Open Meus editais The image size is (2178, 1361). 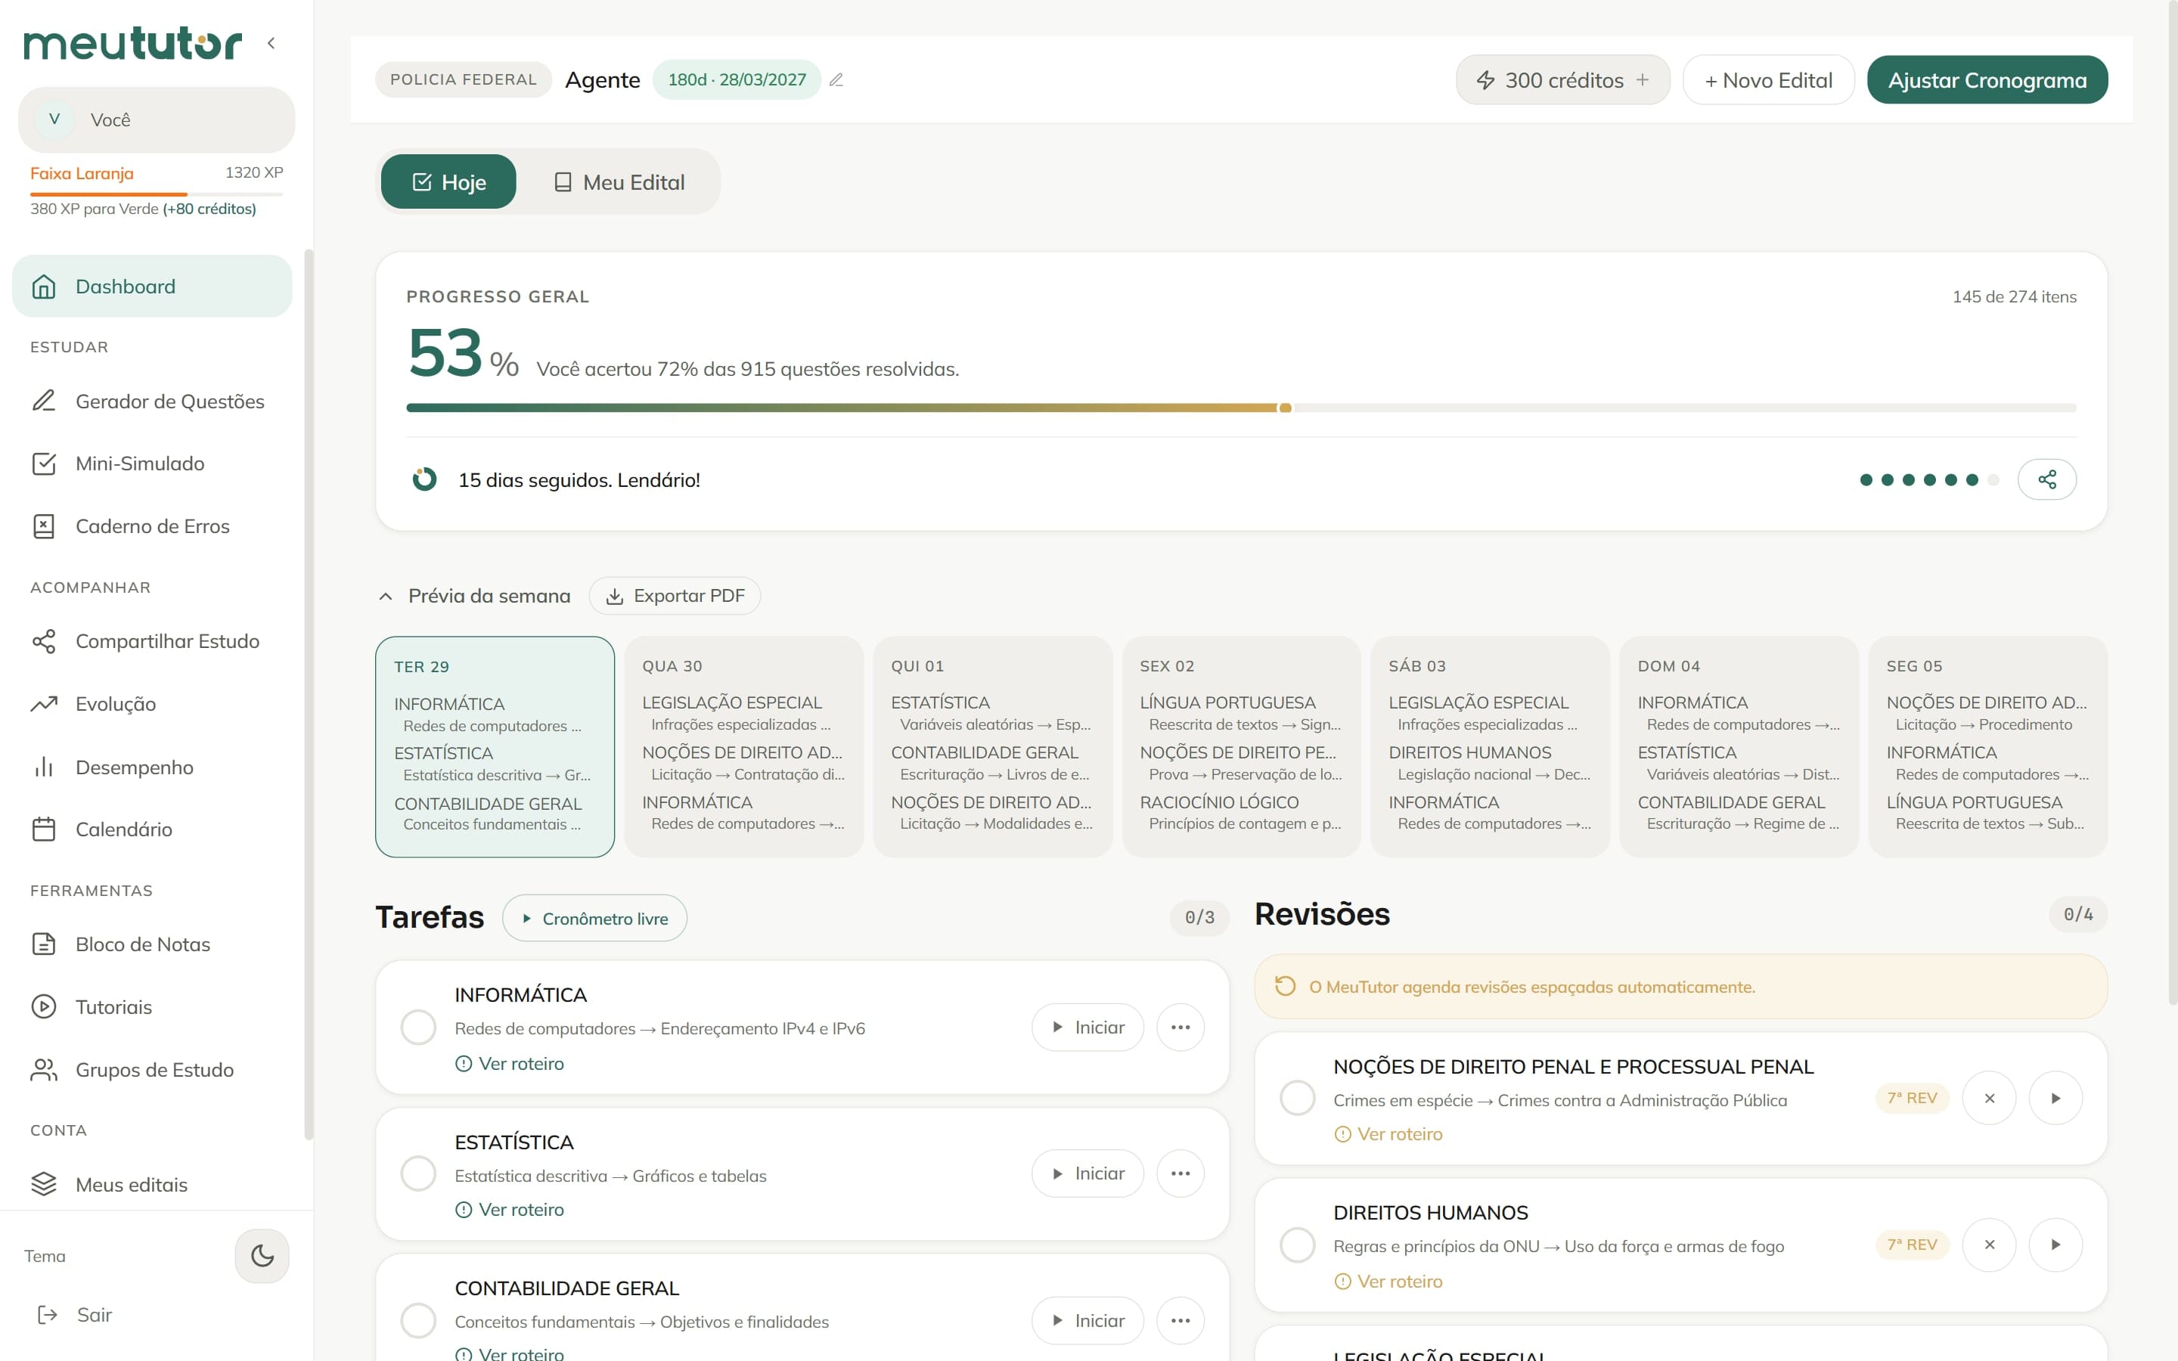(152, 1185)
